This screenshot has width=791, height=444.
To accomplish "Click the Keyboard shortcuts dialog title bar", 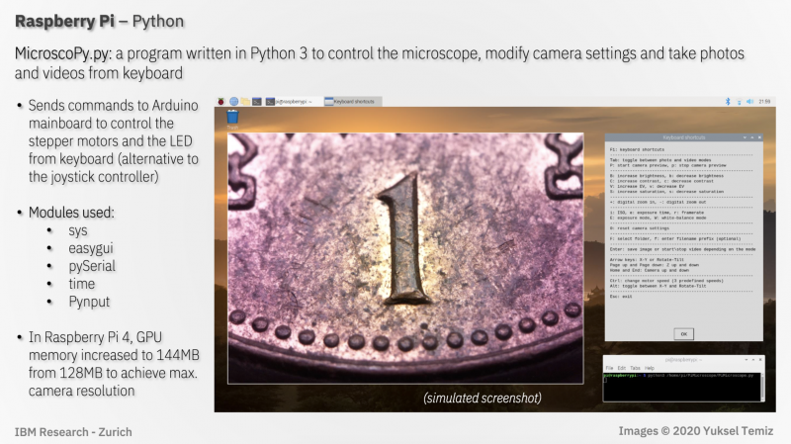I will coord(682,137).
